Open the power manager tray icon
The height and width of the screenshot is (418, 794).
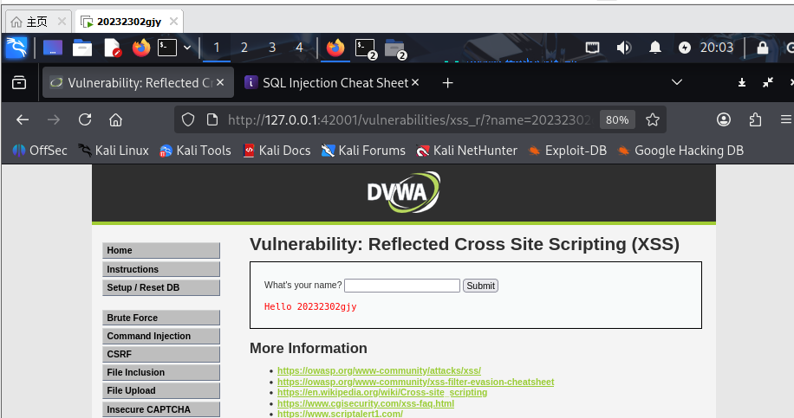tap(685, 48)
